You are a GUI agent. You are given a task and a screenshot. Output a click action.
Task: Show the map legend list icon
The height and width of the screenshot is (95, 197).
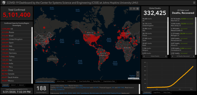point(134,8)
